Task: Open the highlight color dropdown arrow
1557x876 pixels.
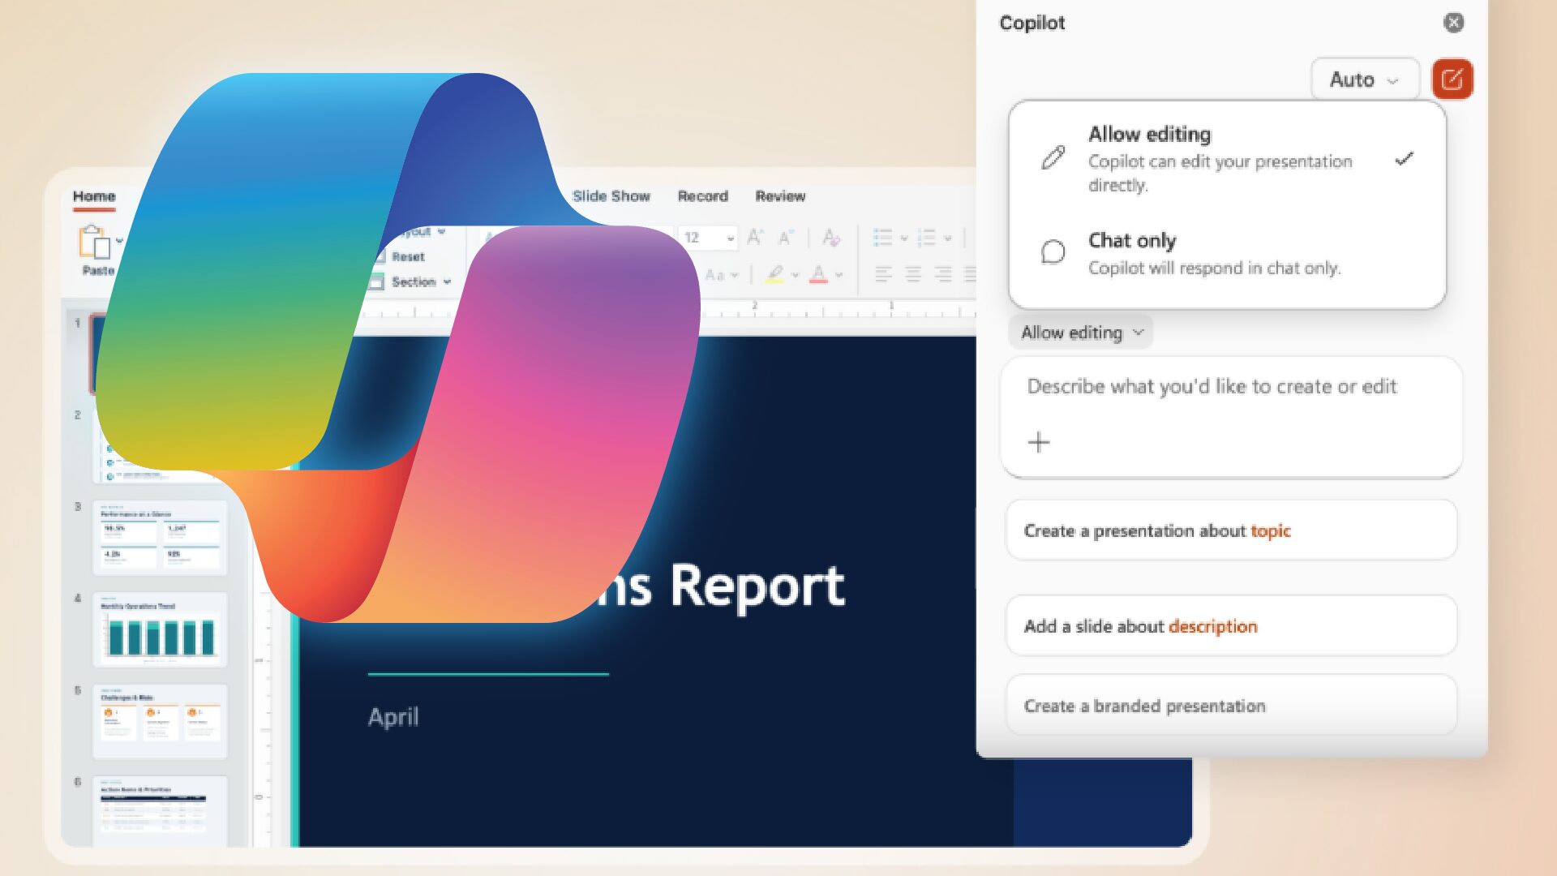Action: pyautogui.click(x=796, y=276)
